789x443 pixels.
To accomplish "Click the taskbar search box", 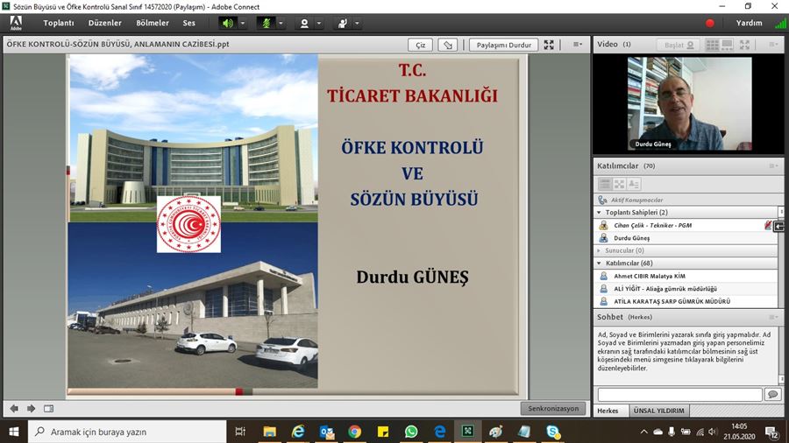I will (x=127, y=432).
